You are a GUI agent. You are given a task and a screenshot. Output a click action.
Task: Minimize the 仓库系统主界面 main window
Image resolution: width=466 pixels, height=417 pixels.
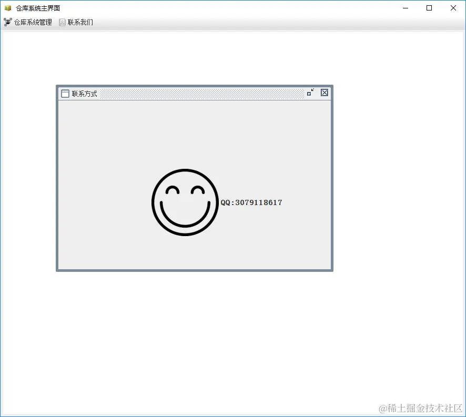[406, 8]
